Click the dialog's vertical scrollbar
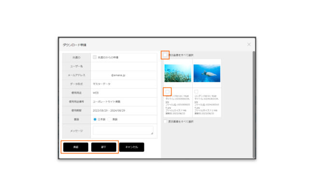This screenshot has width=314, height=196. tap(254, 104)
